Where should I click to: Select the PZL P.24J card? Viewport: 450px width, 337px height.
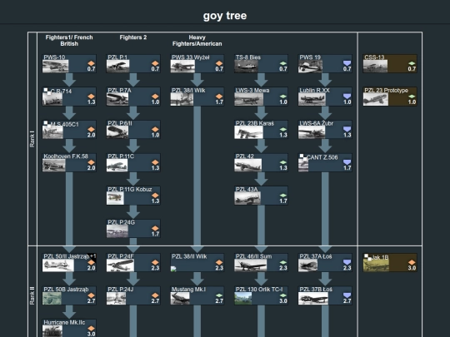133,295
